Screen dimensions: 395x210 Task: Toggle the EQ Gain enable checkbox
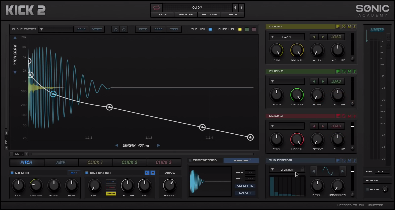tap(12, 173)
